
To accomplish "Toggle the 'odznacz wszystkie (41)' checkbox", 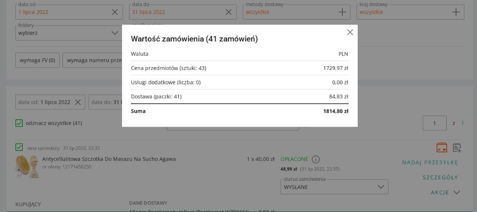I will (19, 123).
